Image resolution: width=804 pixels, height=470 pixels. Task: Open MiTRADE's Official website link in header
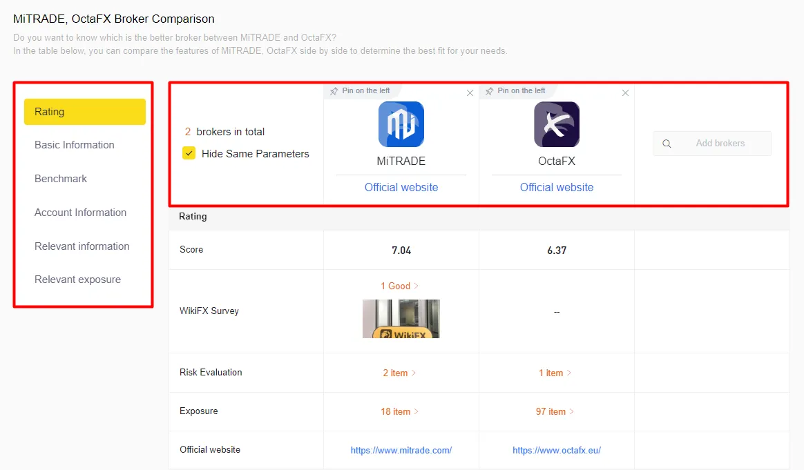(401, 188)
